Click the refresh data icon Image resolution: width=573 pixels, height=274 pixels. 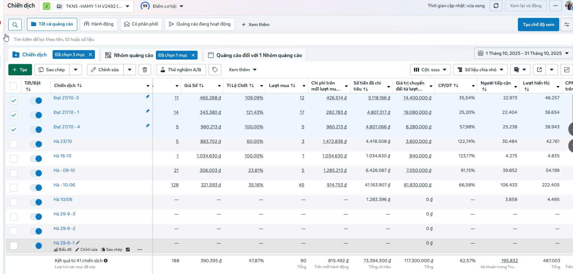(496, 6)
